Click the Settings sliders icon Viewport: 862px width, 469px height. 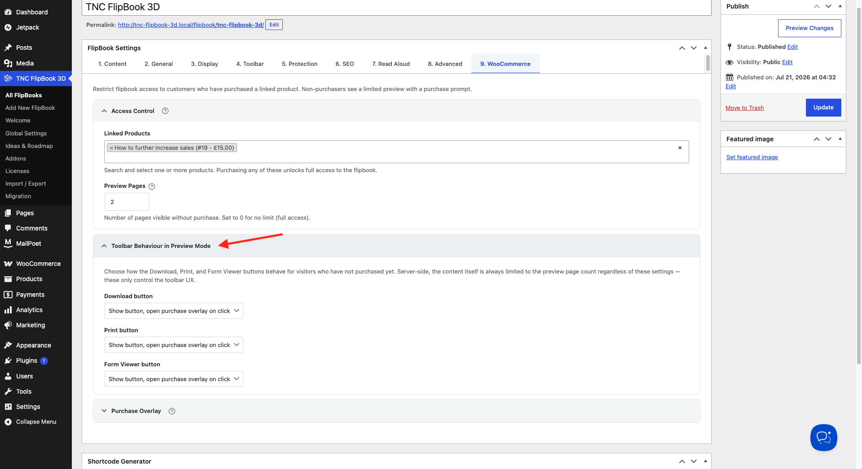click(8, 407)
